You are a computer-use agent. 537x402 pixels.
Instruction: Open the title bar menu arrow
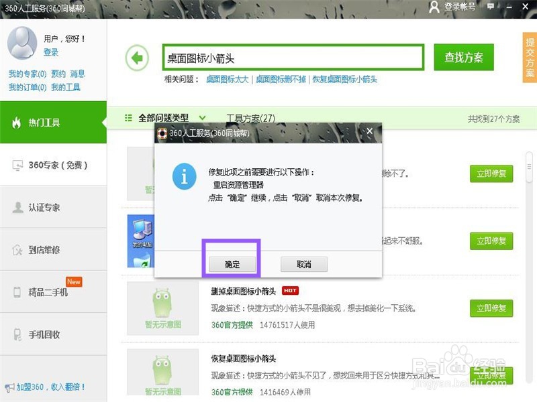pos(492,8)
